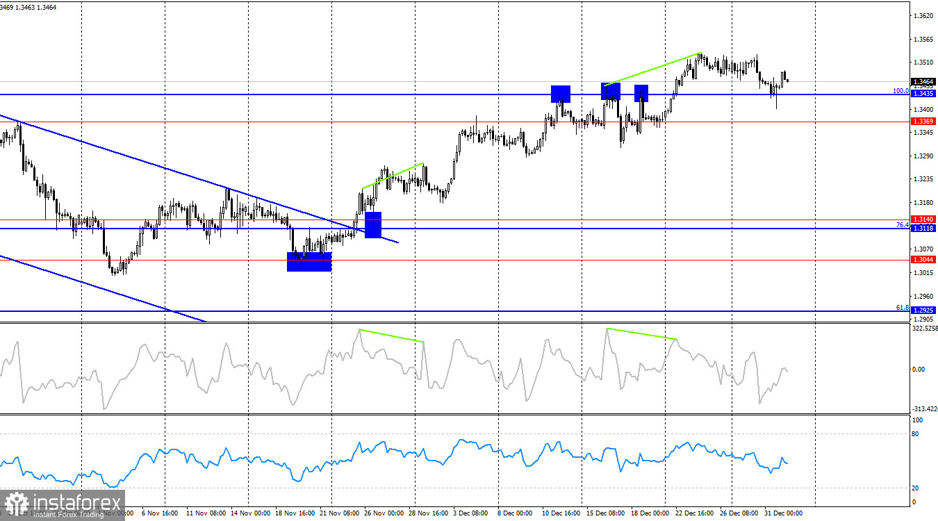The width and height of the screenshot is (938, 521).
Task: Click the 31 Dec 00:00 time label
Action: pos(784,513)
